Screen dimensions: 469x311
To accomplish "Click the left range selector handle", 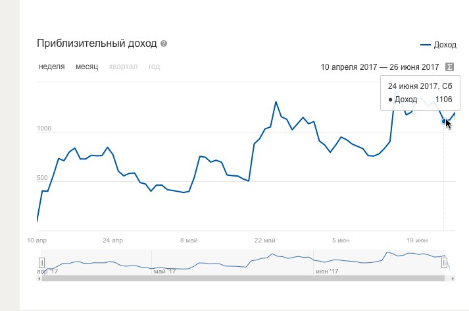I will [42, 263].
